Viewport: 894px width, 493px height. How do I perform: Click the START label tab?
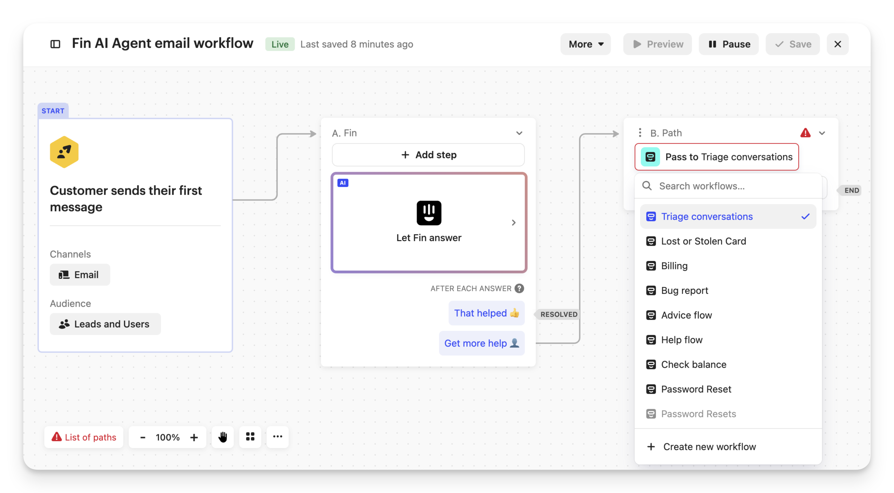(x=53, y=111)
